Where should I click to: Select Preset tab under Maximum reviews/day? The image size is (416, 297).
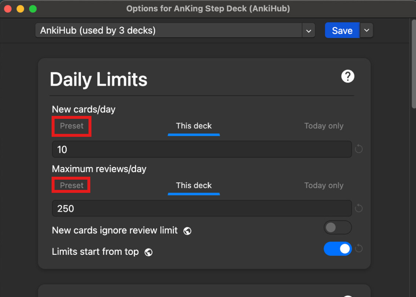click(72, 186)
